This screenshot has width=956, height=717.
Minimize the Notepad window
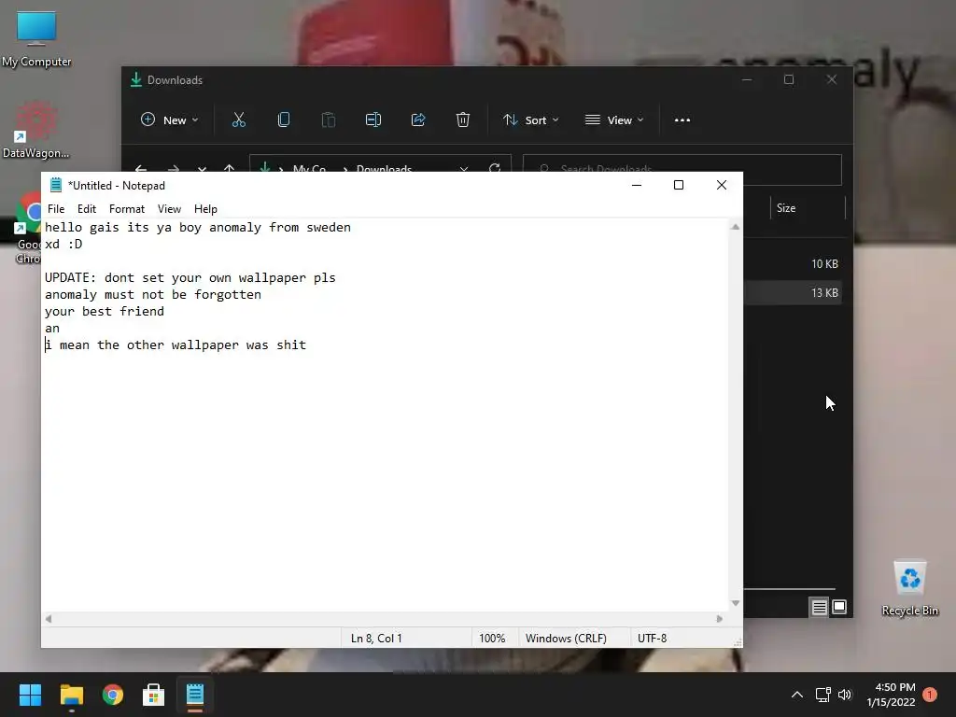click(x=637, y=185)
